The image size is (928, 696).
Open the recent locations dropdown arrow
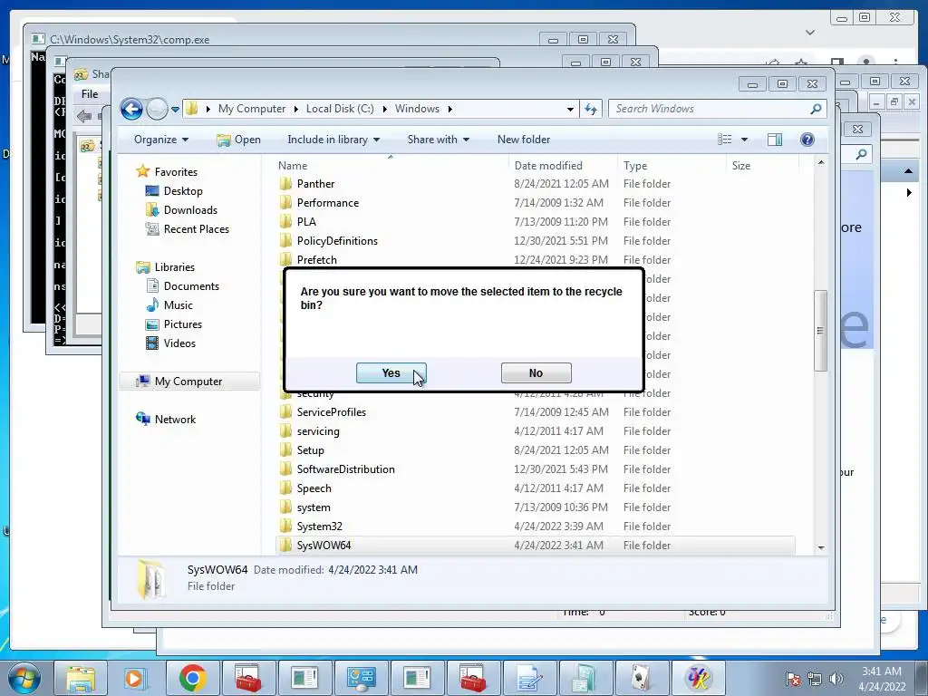pos(175,110)
